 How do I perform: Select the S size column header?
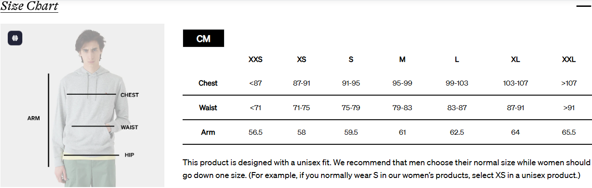(351, 60)
